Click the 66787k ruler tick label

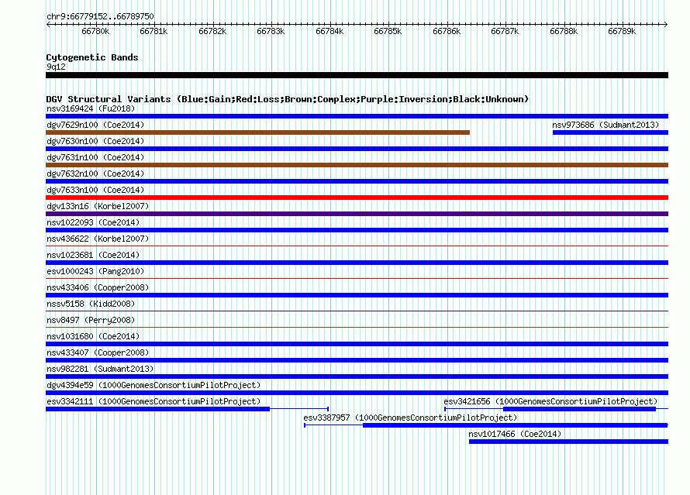tap(505, 31)
